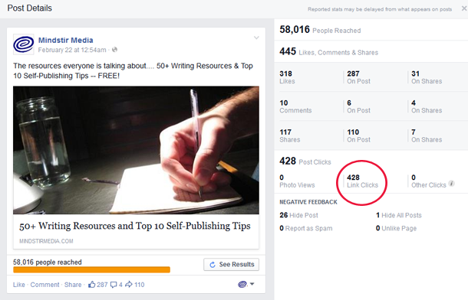
Task: Click the thumbs-up likes count icon
Action: 91,285
